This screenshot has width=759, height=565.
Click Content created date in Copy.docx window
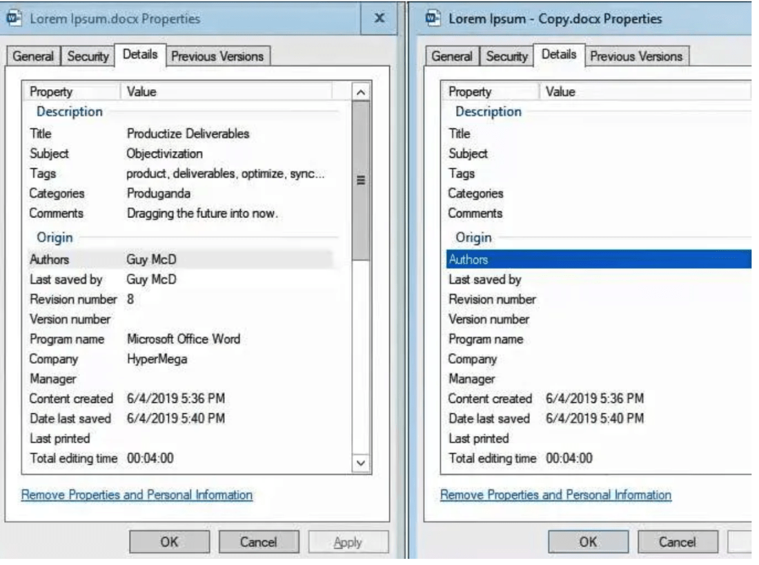click(595, 399)
